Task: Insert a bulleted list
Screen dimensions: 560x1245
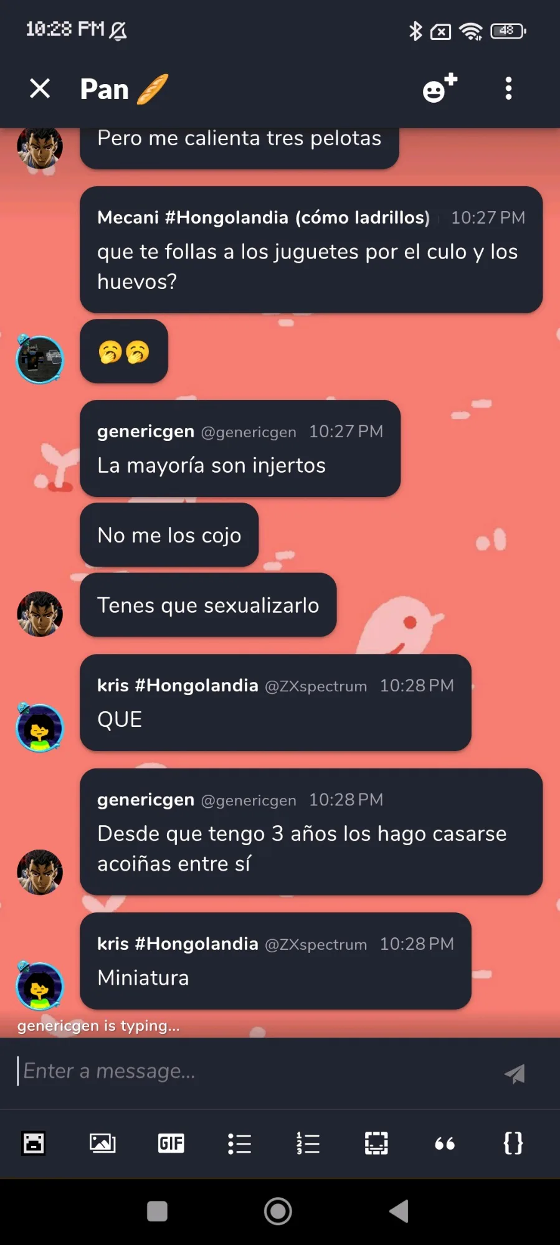Action: [x=239, y=1143]
